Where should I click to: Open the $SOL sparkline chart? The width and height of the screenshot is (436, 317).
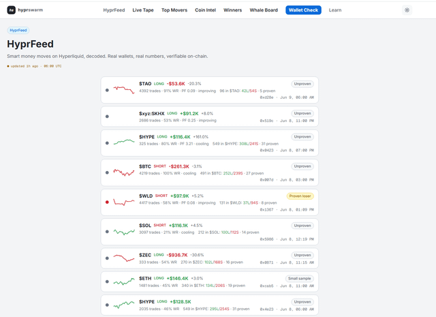pos(124,232)
